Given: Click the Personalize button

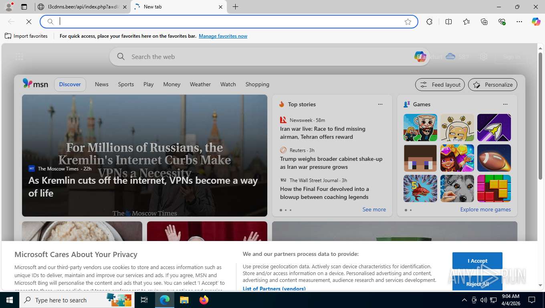Looking at the screenshot, I should (x=493, y=85).
